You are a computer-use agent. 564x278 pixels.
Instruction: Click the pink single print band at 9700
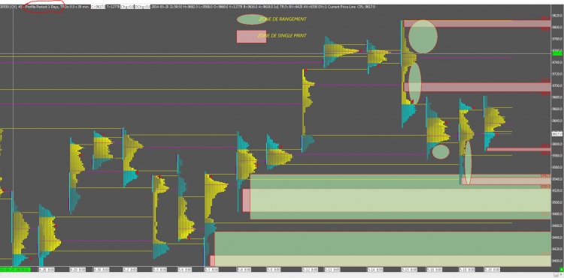coord(477,87)
